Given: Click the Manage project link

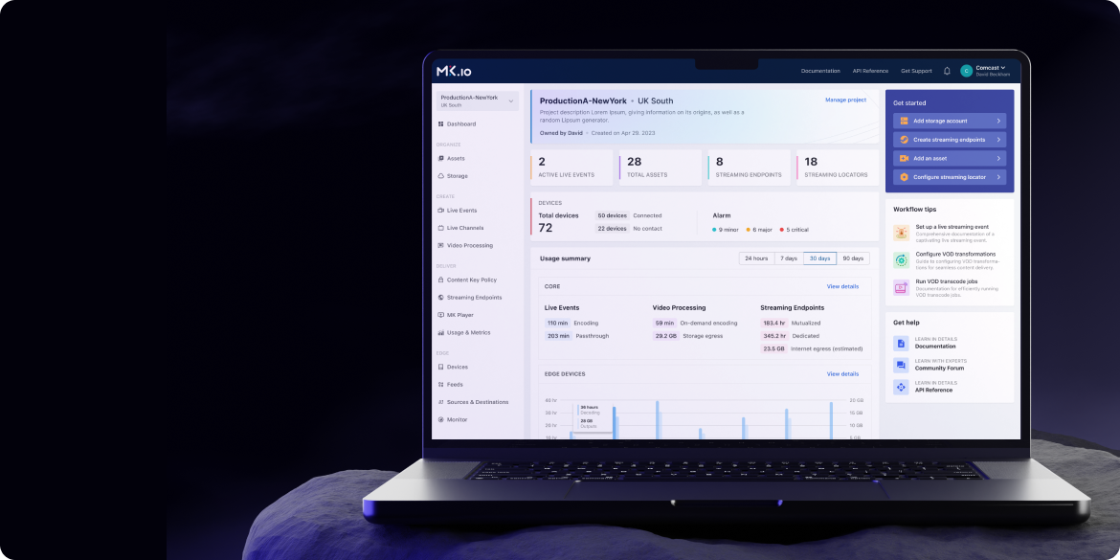Looking at the screenshot, I should click(845, 100).
